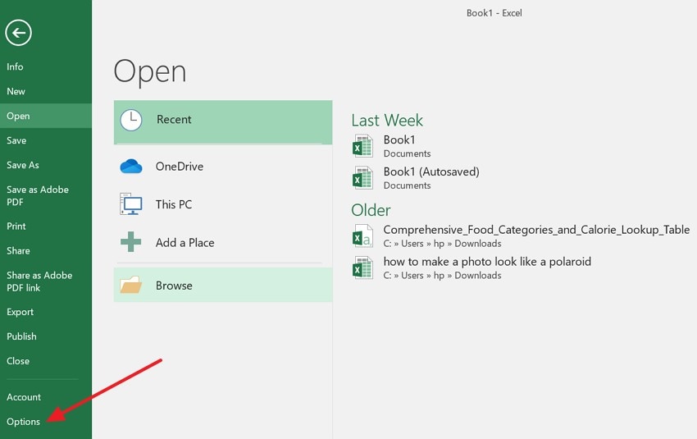Choose Close to close the workbook
697x439 pixels.
point(46,361)
